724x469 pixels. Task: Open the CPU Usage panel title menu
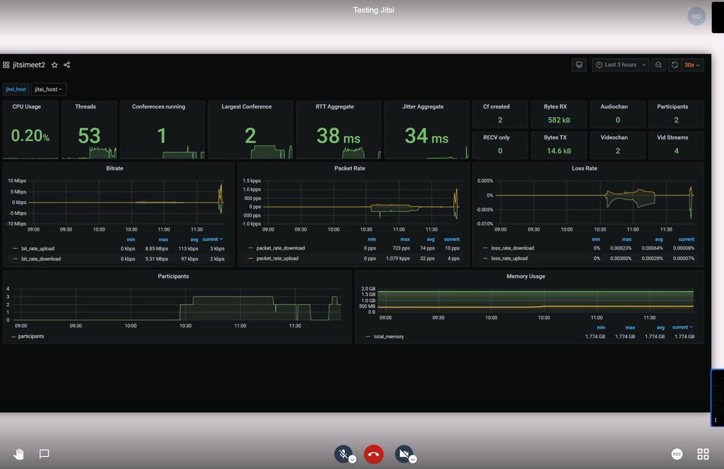coord(27,107)
